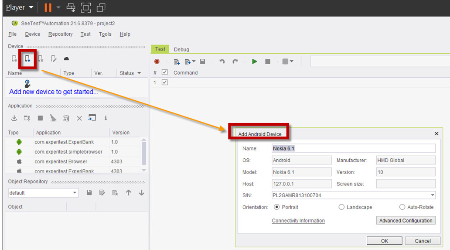
Task: Toggle the header checkbox next to Command
Action: tap(164, 72)
